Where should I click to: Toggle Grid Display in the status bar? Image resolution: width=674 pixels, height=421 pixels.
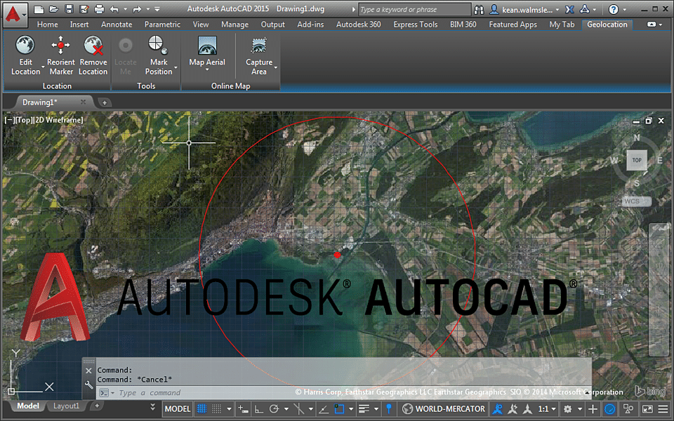point(201,408)
